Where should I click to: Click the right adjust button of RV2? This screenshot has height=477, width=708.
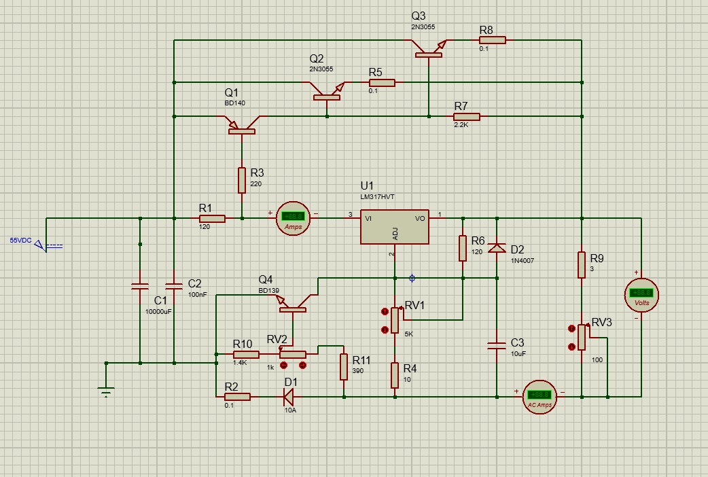[302, 365]
